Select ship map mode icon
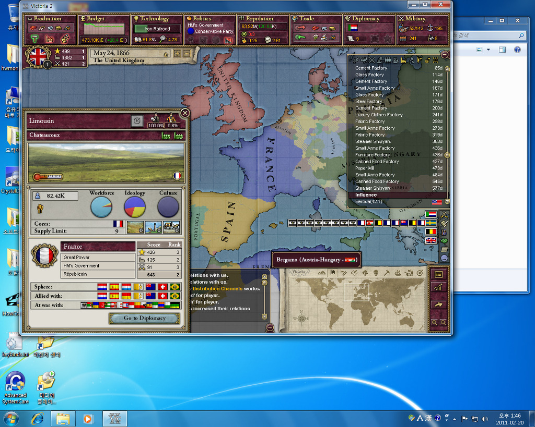The height and width of the screenshot is (427, 535). coord(398,273)
